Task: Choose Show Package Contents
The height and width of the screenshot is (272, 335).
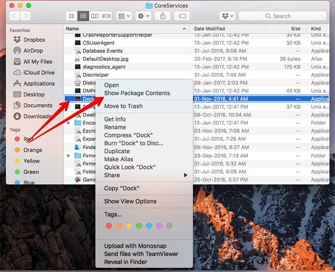Action: point(137,93)
